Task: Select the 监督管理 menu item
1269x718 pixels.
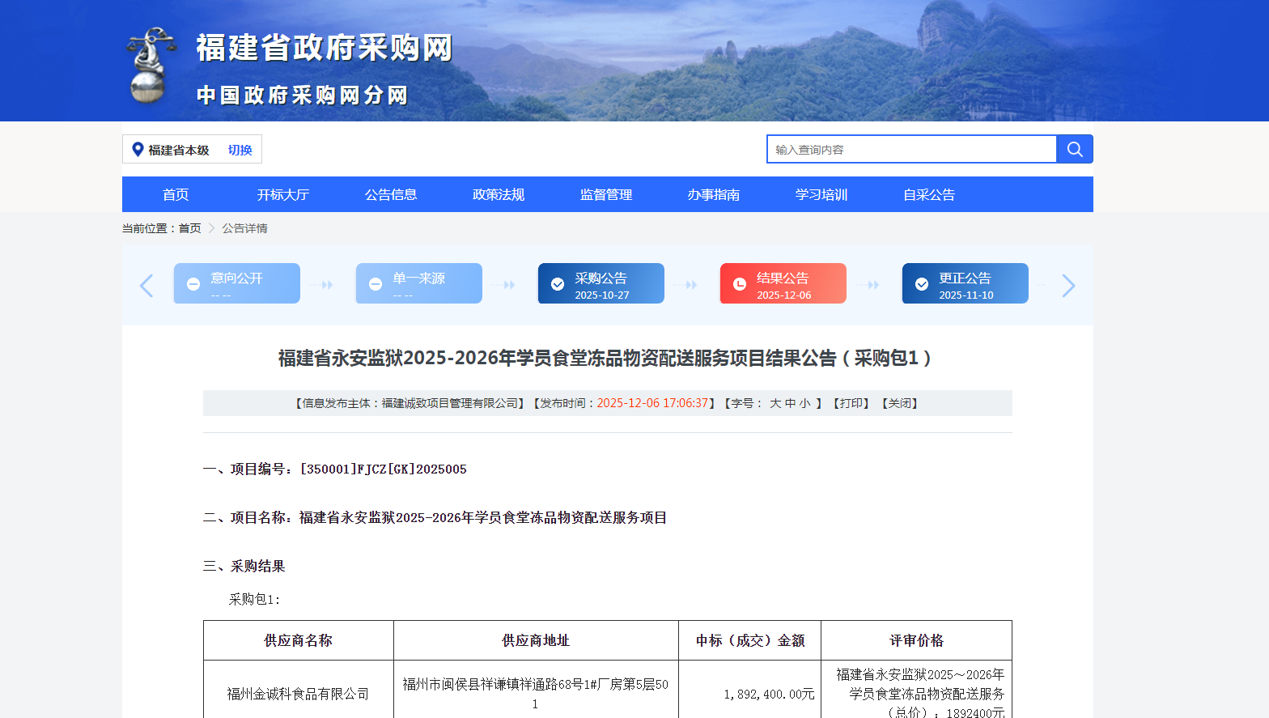Action: pos(606,194)
